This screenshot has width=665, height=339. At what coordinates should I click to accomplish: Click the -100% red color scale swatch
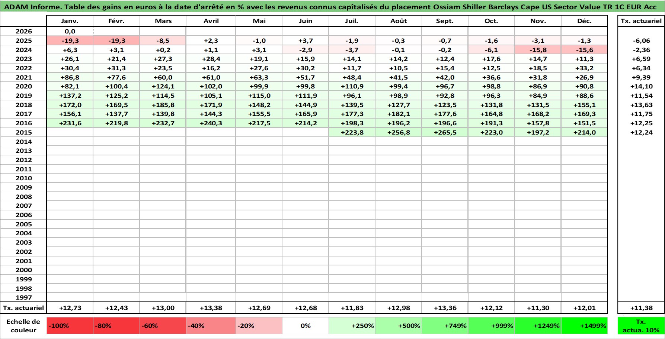point(70,326)
